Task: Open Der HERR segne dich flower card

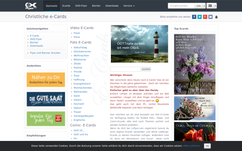Action: pos(195,108)
